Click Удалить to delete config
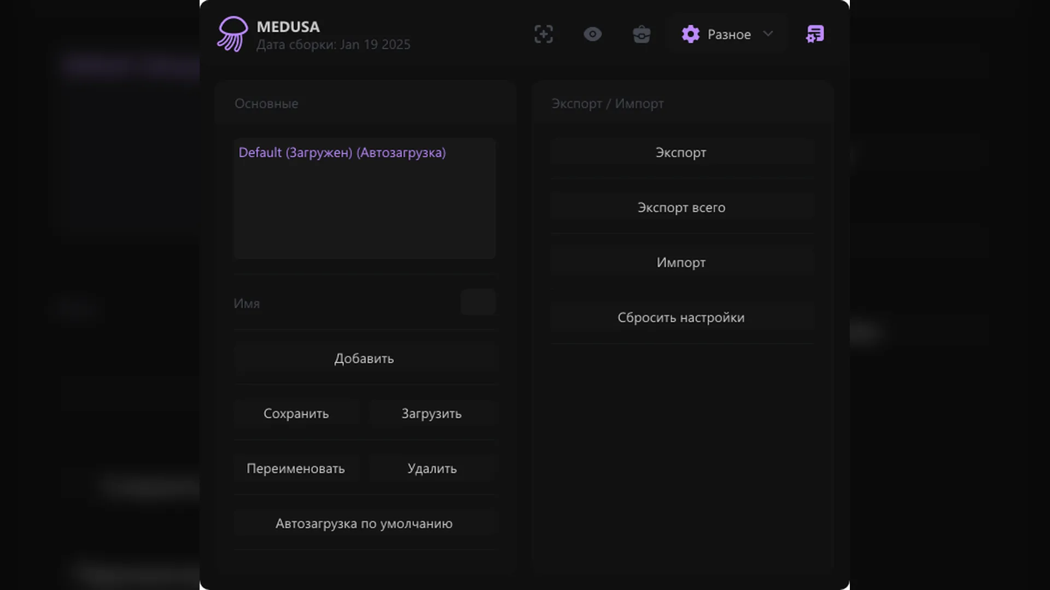This screenshot has width=1050, height=590. [x=431, y=469]
